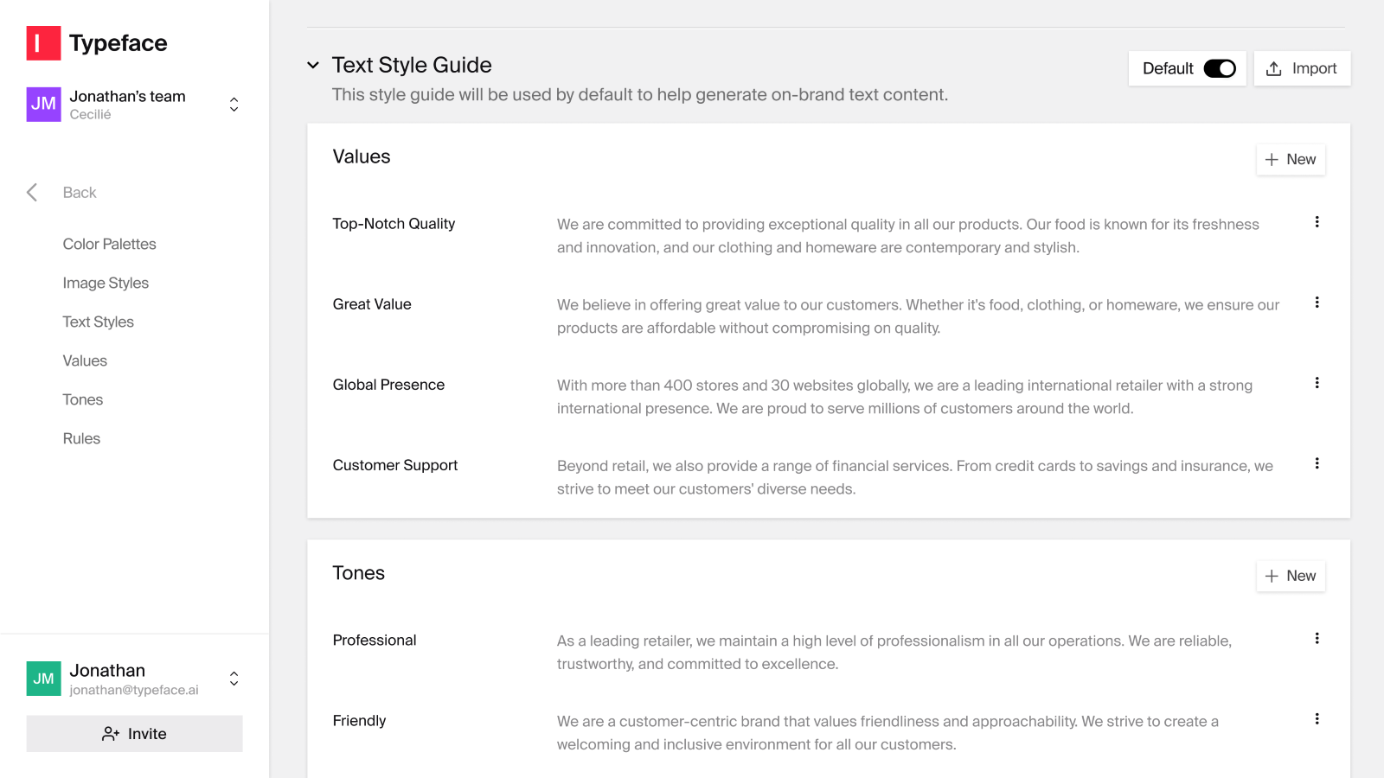Viewport: 1384px width, 778px height.
Task: Select Color Palettes in the sidebar
Action: coord(109,244)
